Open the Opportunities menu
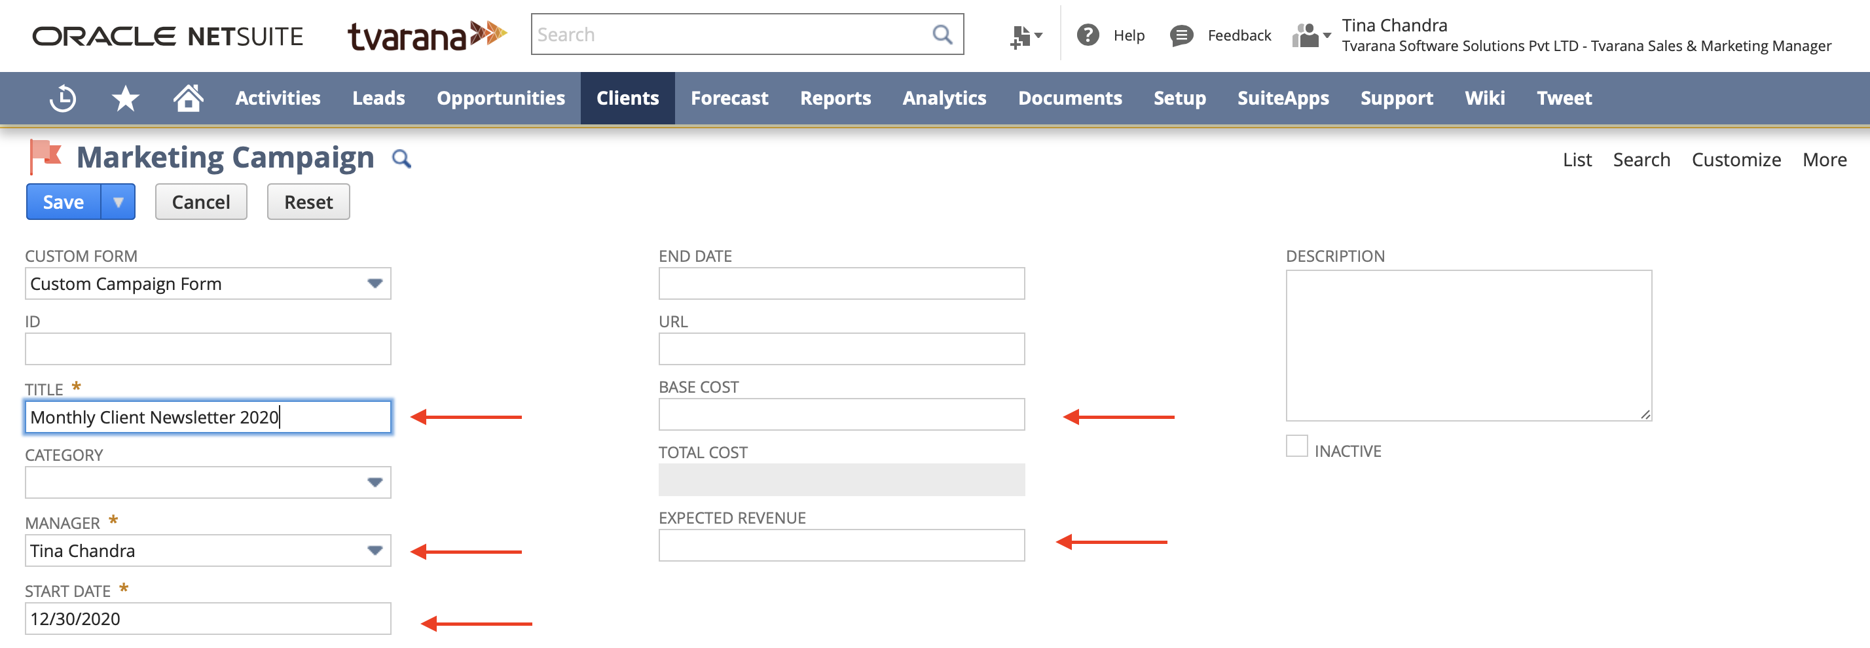The image size is (1870, 648). coord(501,98)
